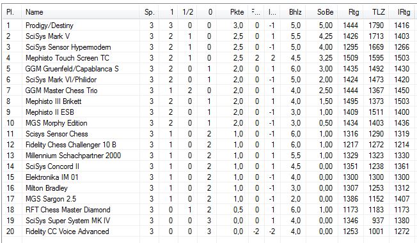Click the Bhlz column header
The width and height of the screenshot is (417, 243).
[292, 12]
